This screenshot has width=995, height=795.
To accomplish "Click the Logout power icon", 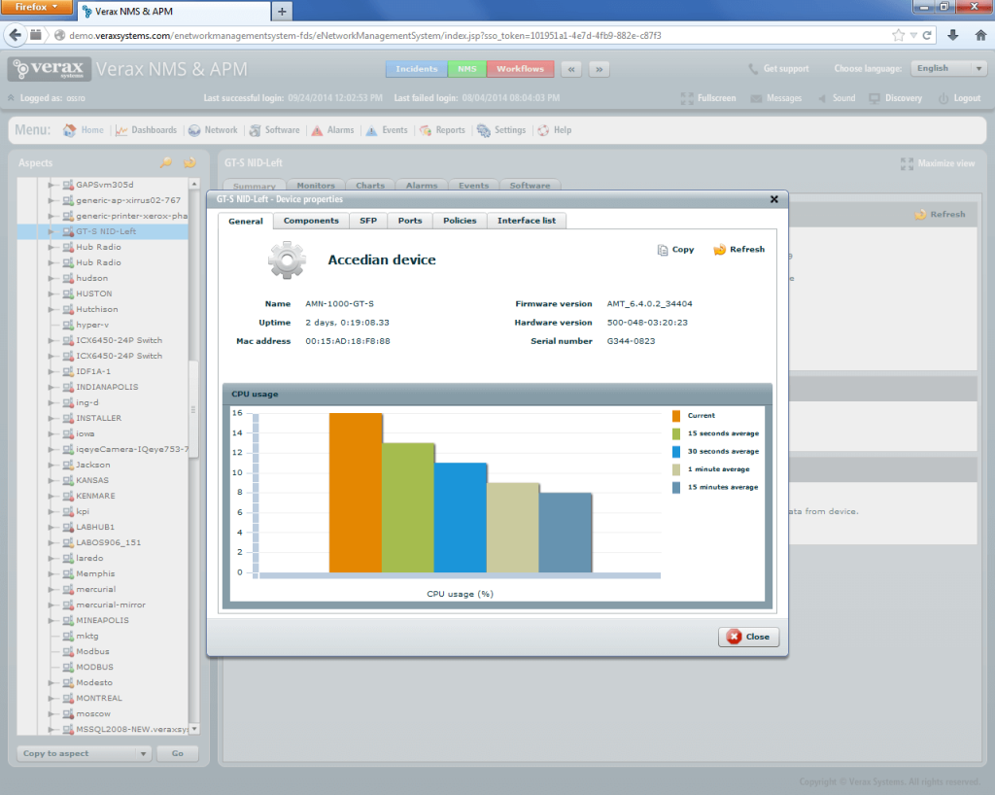I will (x=944, y=98).
